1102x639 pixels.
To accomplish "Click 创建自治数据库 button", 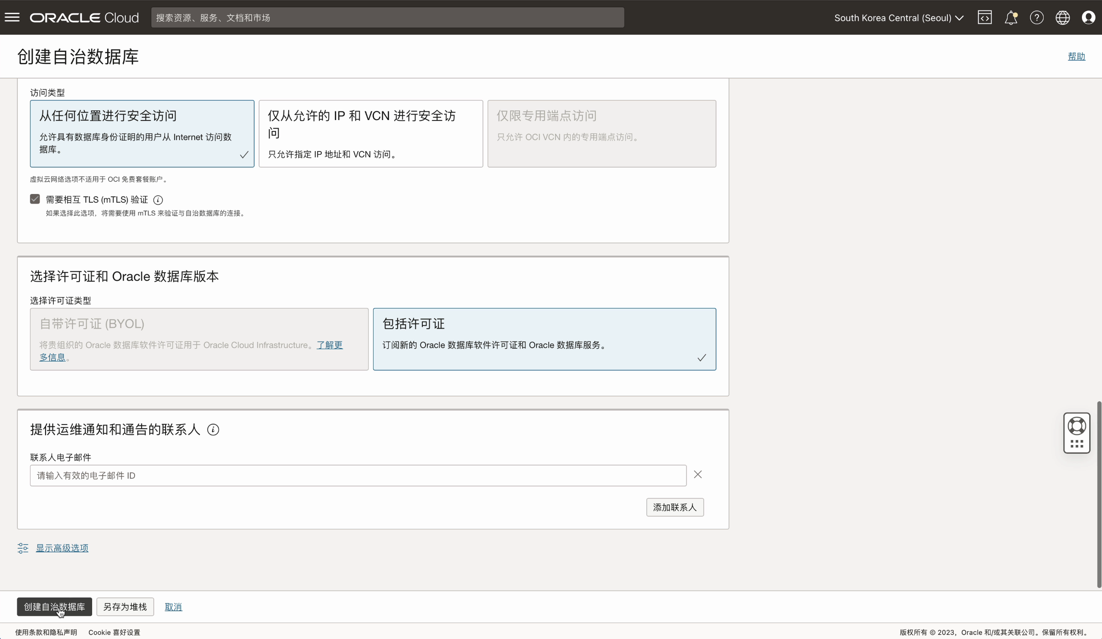I will (55, 607).
